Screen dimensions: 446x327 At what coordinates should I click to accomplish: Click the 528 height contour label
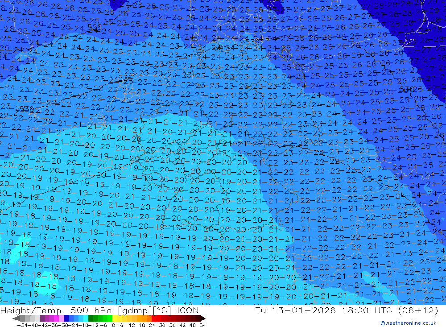95,27
